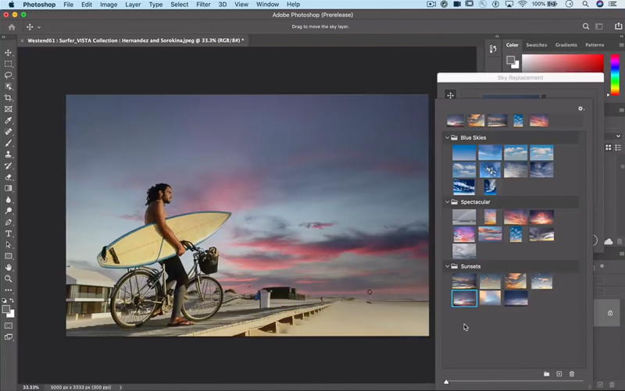Viewport: 625px width, 391px height.
Task: Delete sky preset with trash icon
Action: coord(571,375)
